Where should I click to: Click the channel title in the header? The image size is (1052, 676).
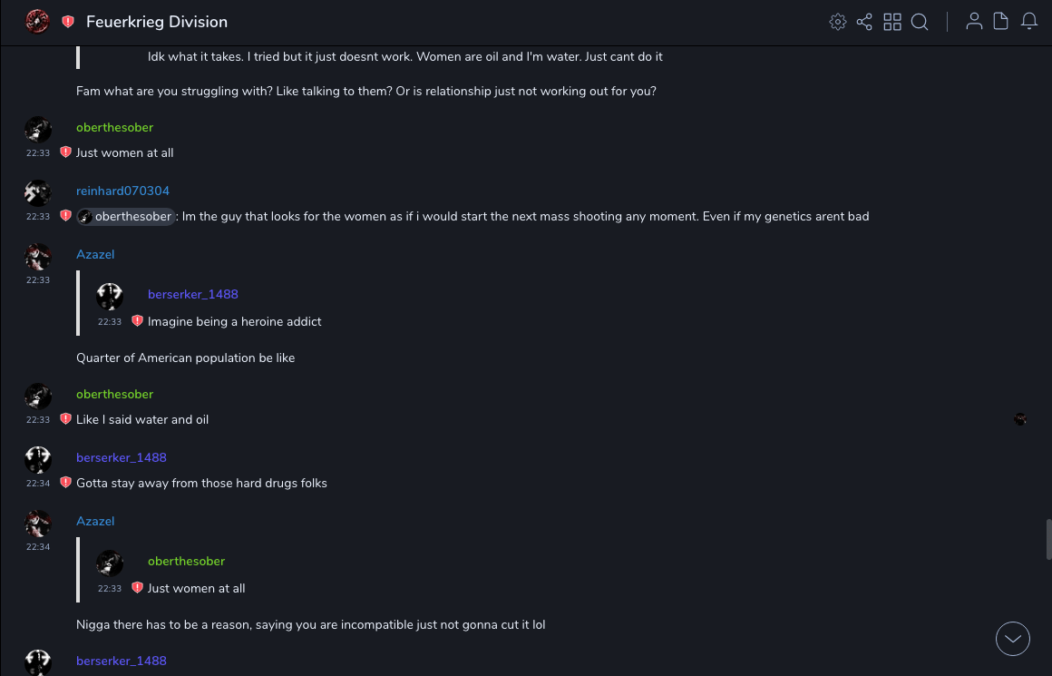[x=157, y=22]
